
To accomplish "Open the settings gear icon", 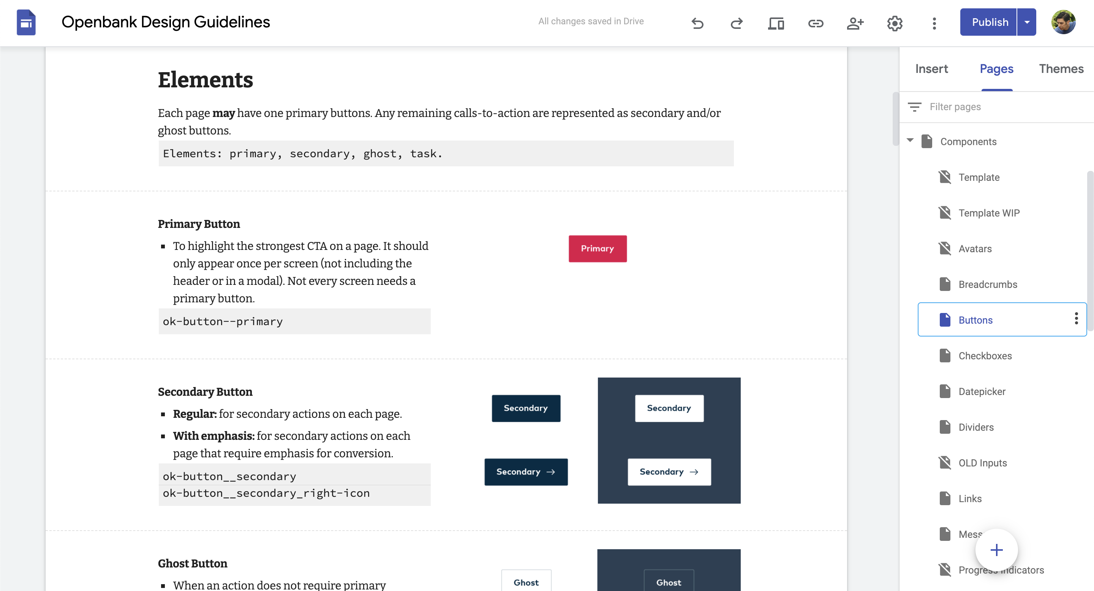I will [895, 23].
